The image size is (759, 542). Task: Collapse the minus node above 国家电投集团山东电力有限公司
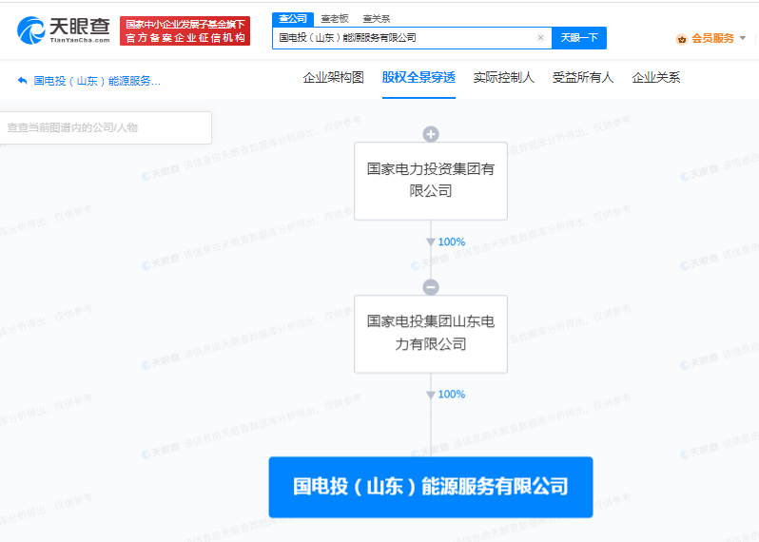coord(431,287)
